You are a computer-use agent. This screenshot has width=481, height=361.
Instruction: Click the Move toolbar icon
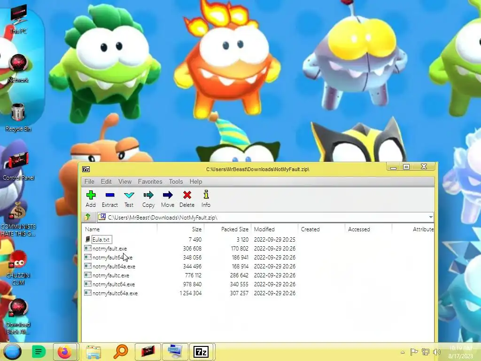coord(168,199)
